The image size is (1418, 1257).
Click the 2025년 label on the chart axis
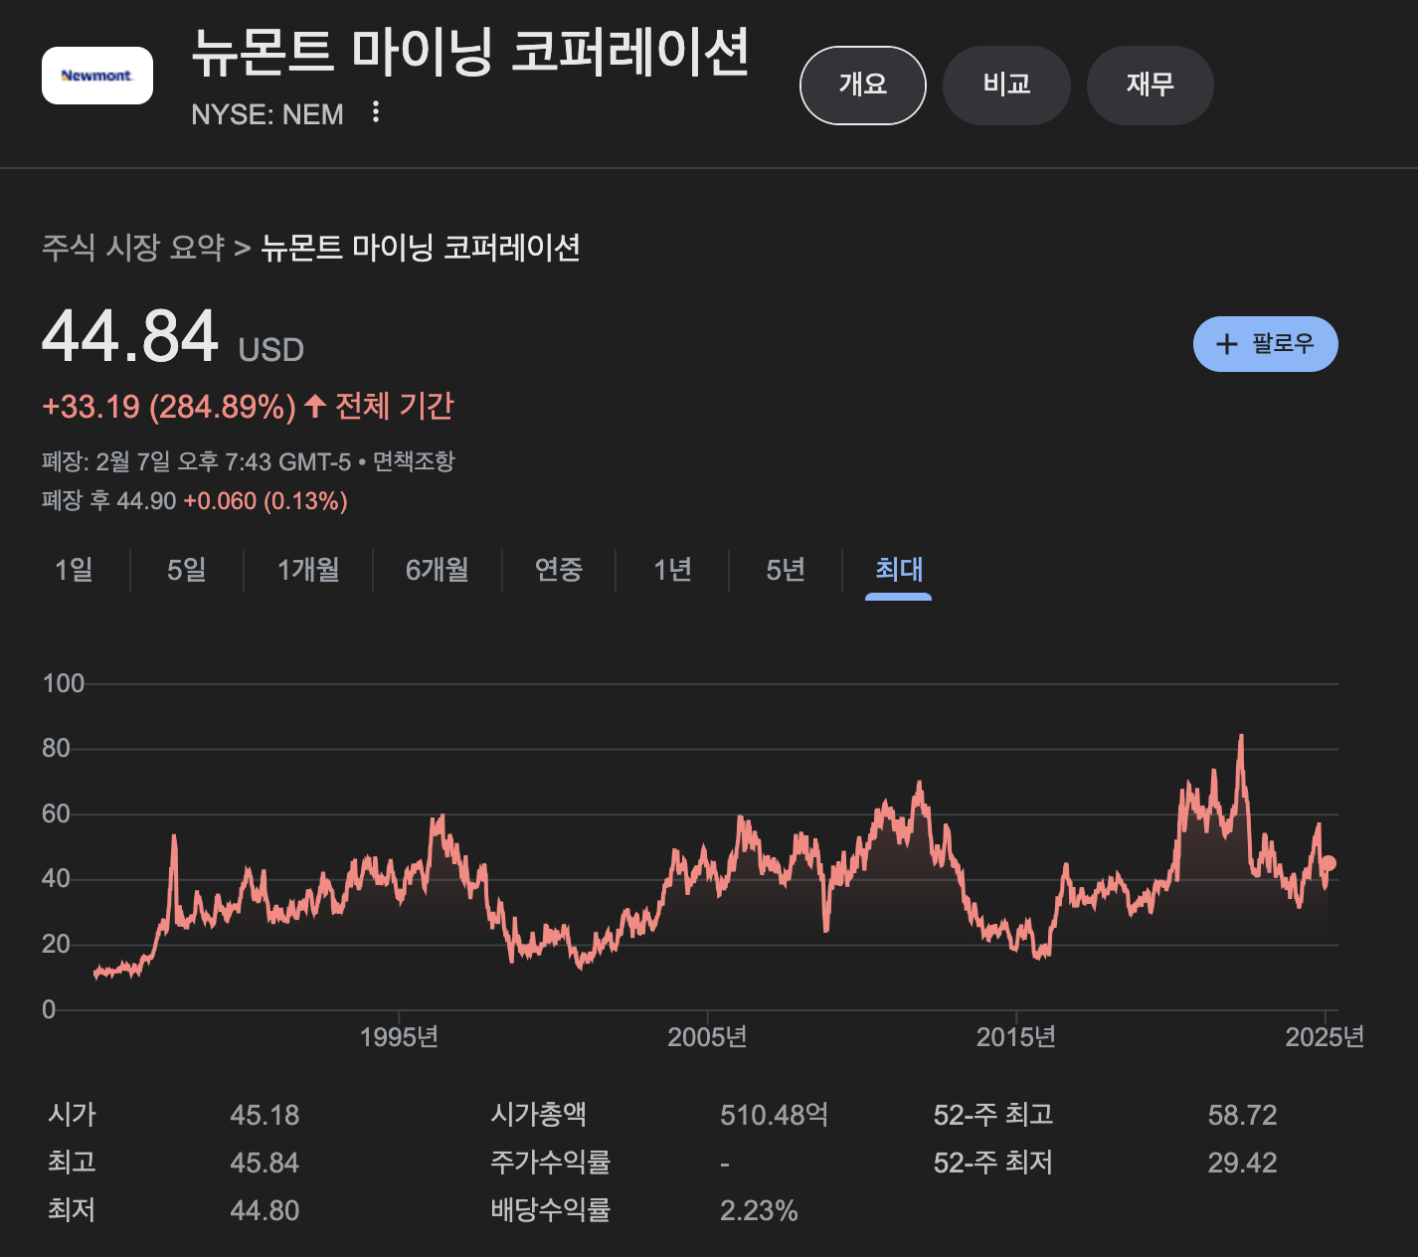(x=1325, y=1037)
